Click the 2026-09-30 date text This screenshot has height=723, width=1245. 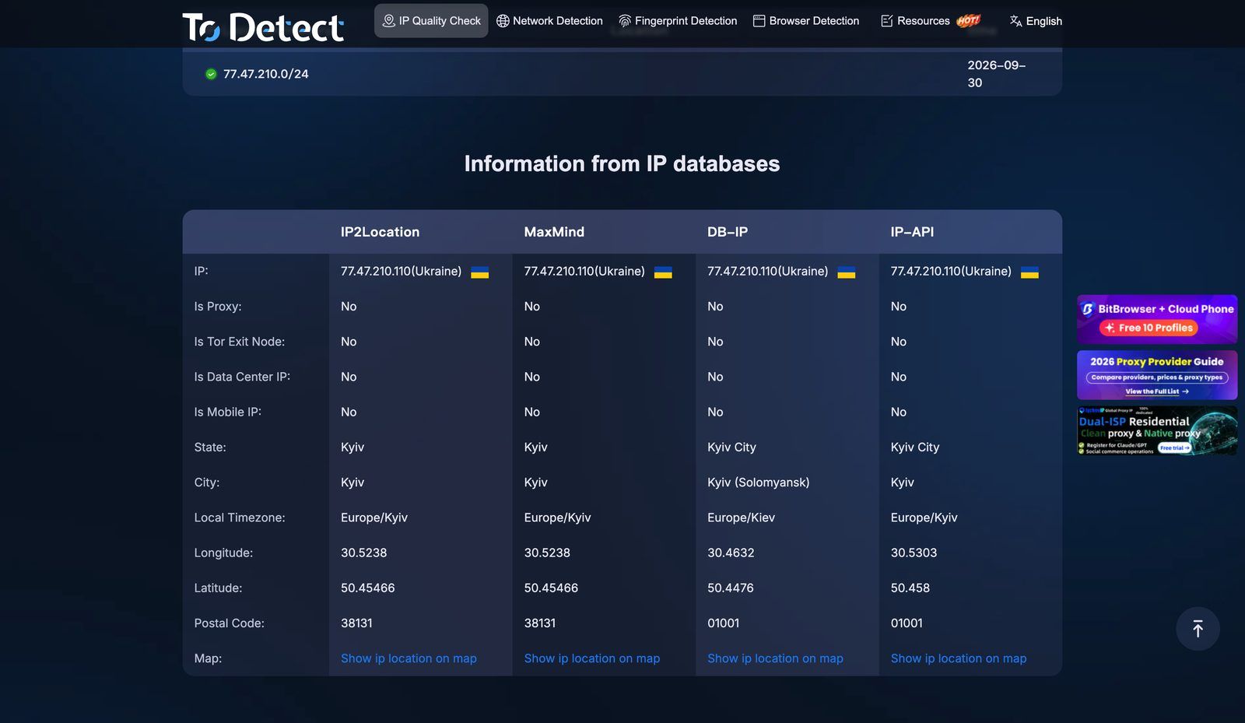click(x=996, y=74)
